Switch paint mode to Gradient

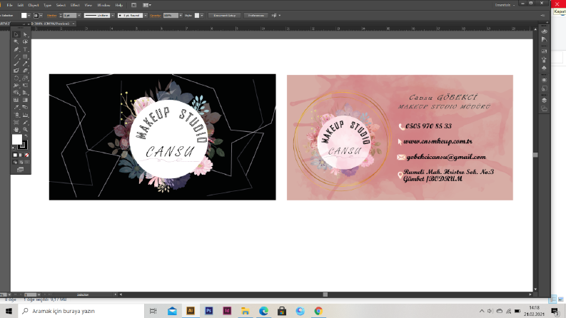point(21,155)
